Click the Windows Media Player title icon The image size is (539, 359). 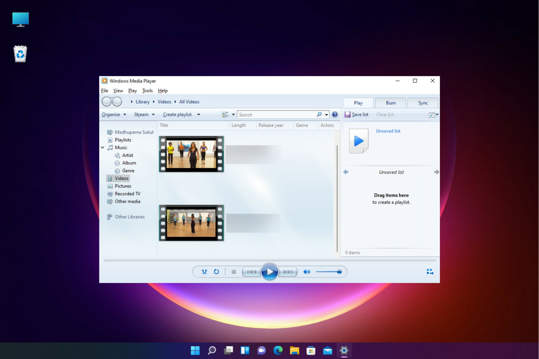coord(104,81)
